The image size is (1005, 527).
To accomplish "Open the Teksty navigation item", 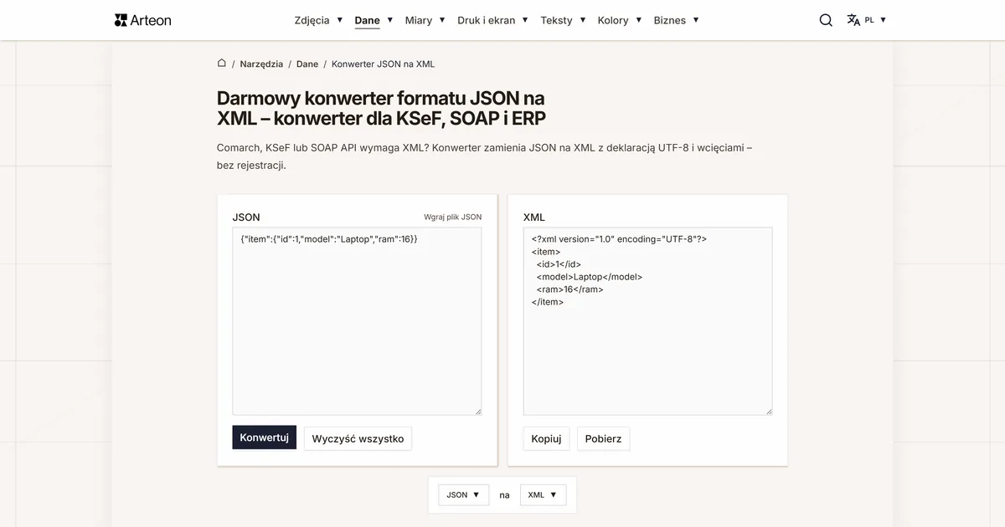I will [x=556, y=20].
